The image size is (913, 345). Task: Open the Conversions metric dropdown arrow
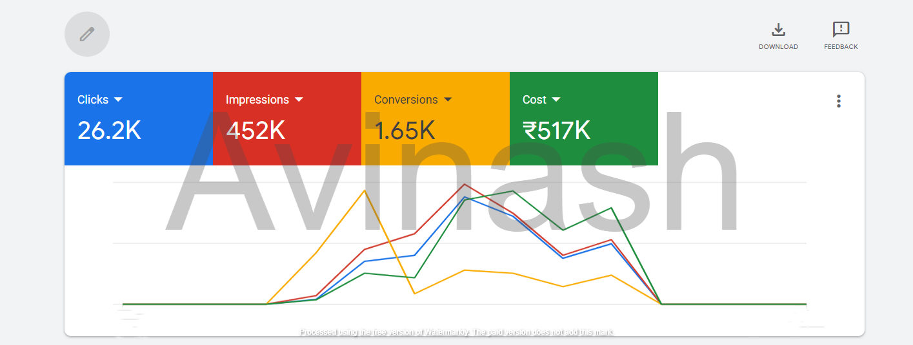tap(448, 100)
